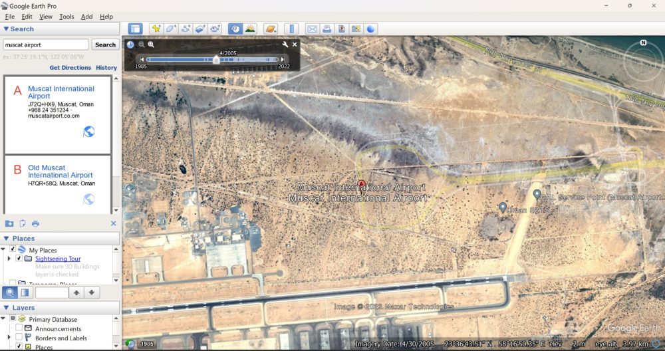View the current location in Google Maps
Image resolution: width=665 pixels, height=351 pixels.
[356, 29]
